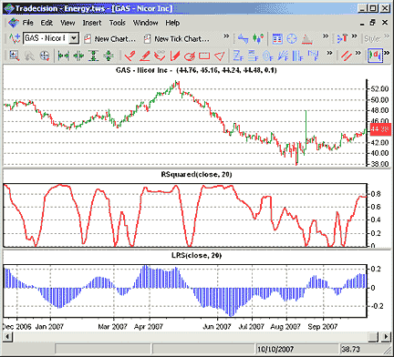Click the expand vertical scale icon
Viewport: 394px width, 357px height.
(93, 56)
